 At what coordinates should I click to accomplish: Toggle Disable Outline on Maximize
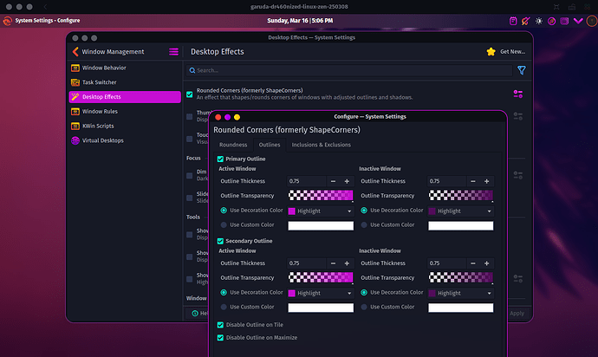click(x=220, y=338)
